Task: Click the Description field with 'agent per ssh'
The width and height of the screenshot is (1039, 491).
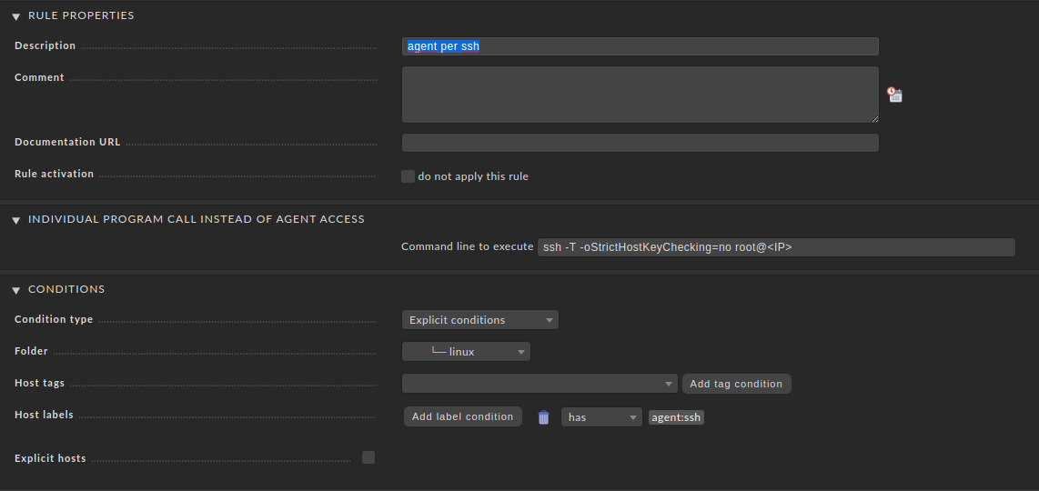Action: 640,46
